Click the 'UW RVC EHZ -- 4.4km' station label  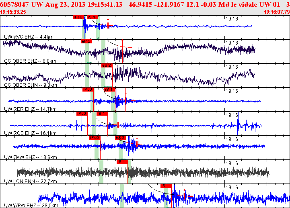[x=29, y=37]
